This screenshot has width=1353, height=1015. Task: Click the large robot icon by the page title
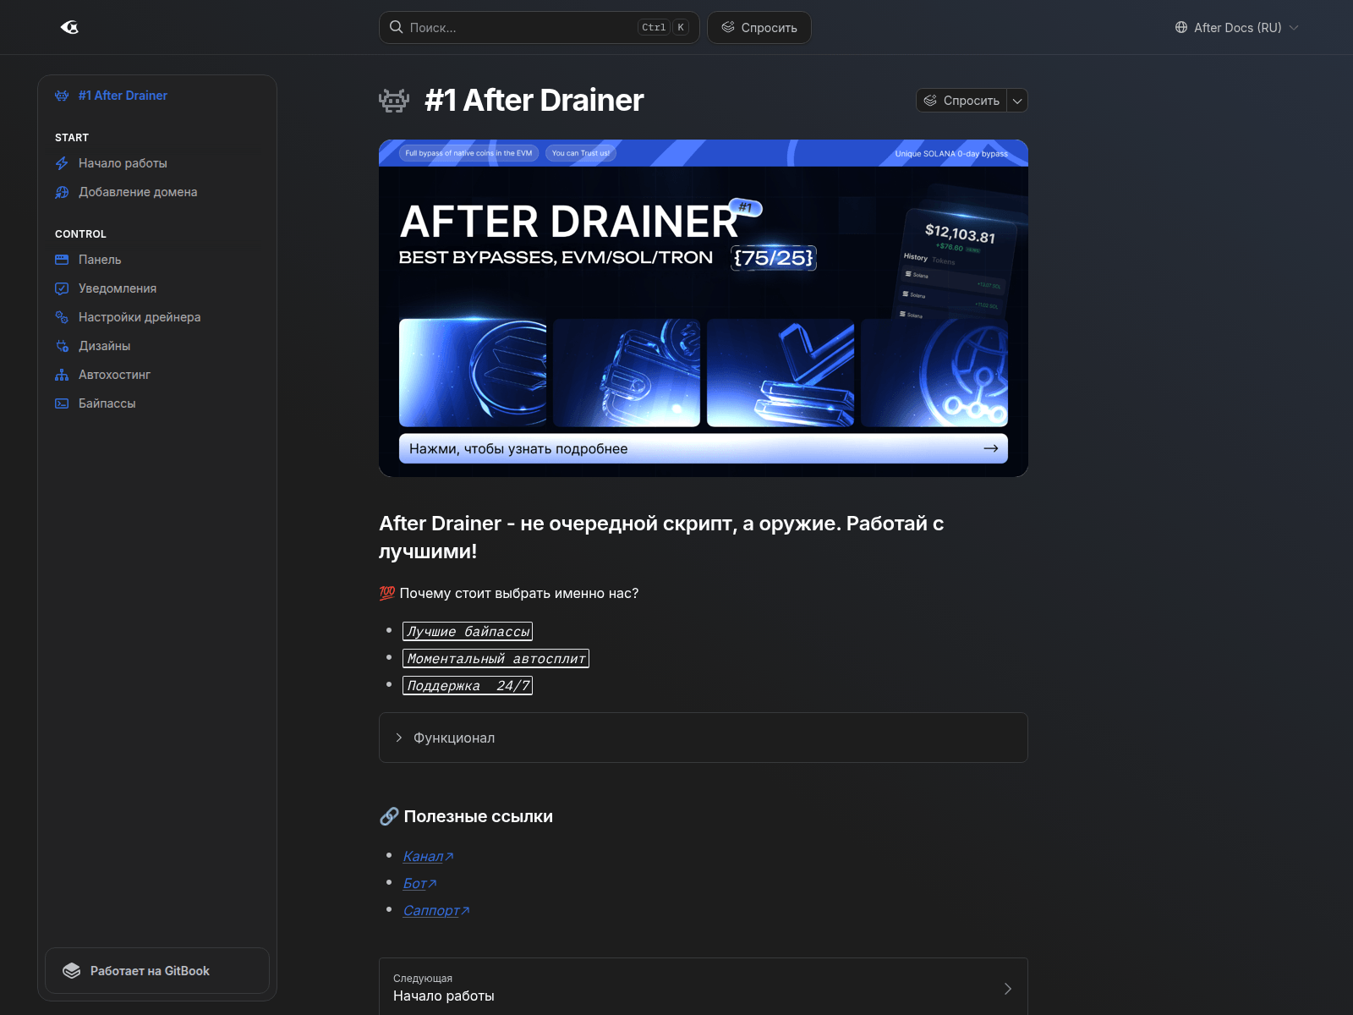click(394, 101)
